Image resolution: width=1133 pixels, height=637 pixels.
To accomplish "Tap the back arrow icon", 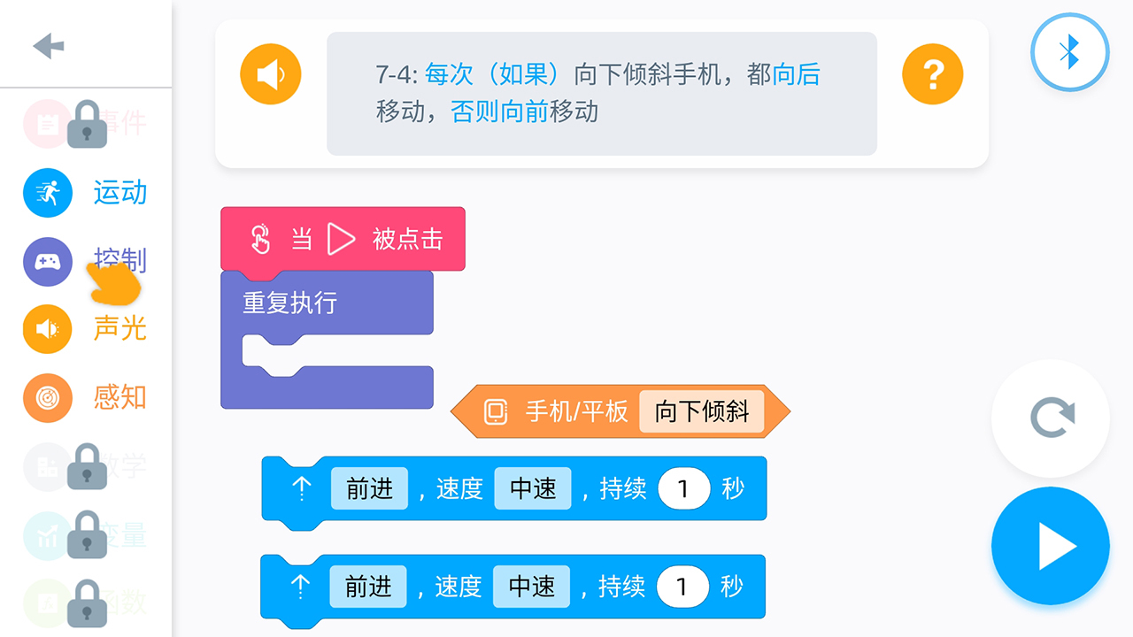I will [x=49, y=46].
